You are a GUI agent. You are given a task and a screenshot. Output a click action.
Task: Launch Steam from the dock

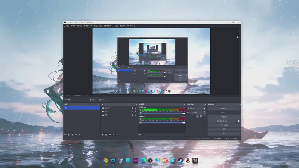click(180, 161)
